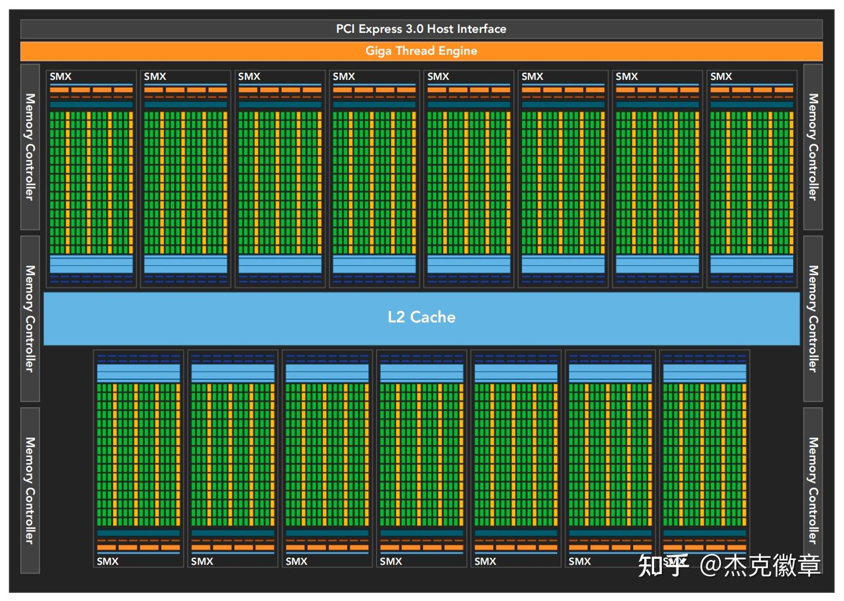The image size is (844, 601).
Task: Select the middle-right Memory Controller block
Action: (x=813, y=319)
